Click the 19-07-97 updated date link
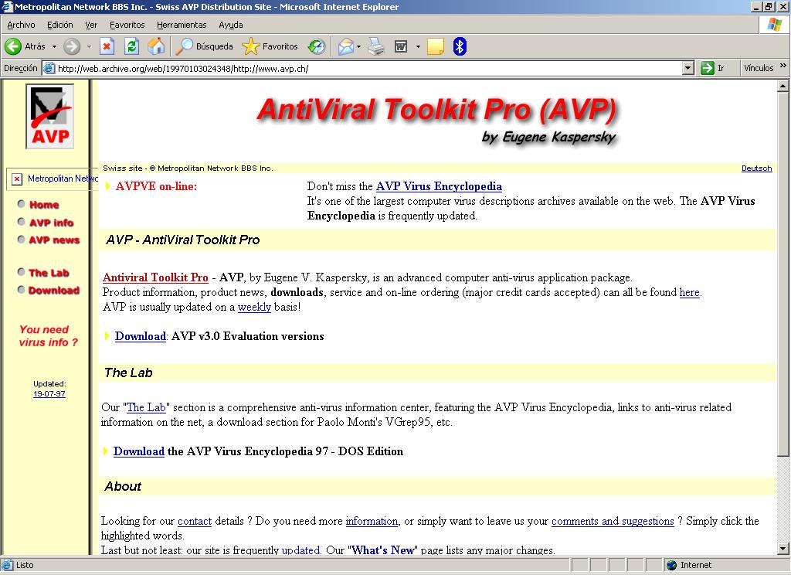The width and height of the screenshot is (791, 575). pos(49,393)
